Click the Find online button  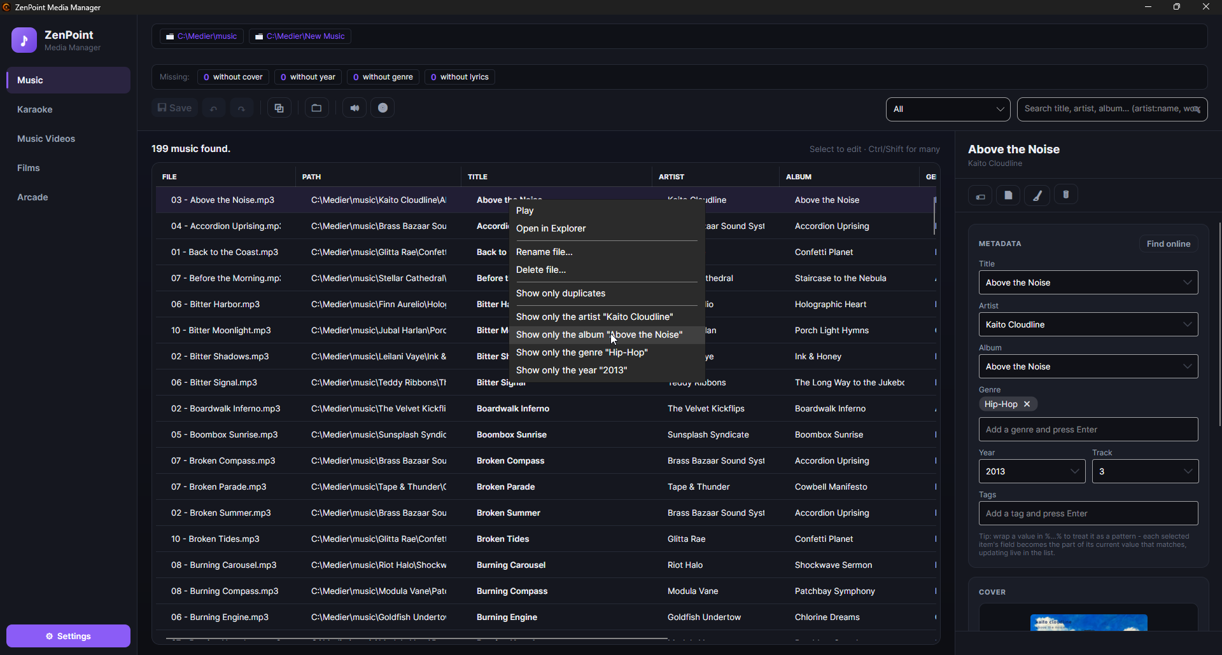(x=1169, y=244)
